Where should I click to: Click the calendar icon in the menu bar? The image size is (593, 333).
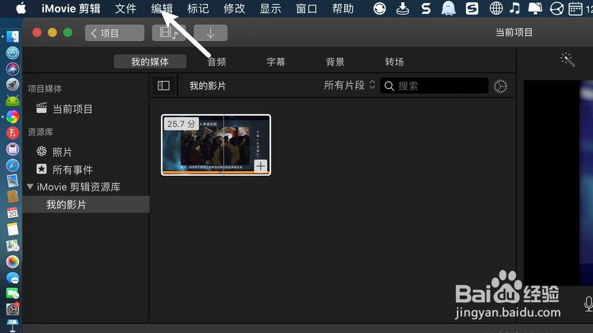point(575,8)
